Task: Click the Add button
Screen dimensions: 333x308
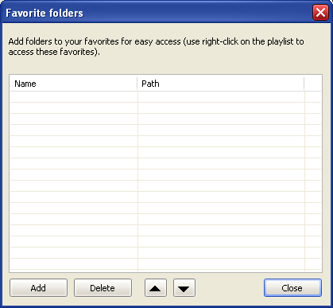Action: 38,288
